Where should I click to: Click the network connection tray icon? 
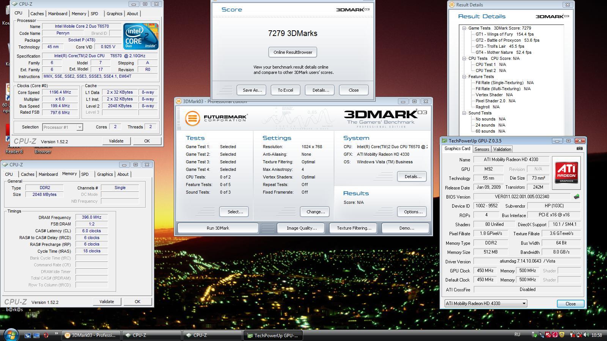tap(580, 335)
